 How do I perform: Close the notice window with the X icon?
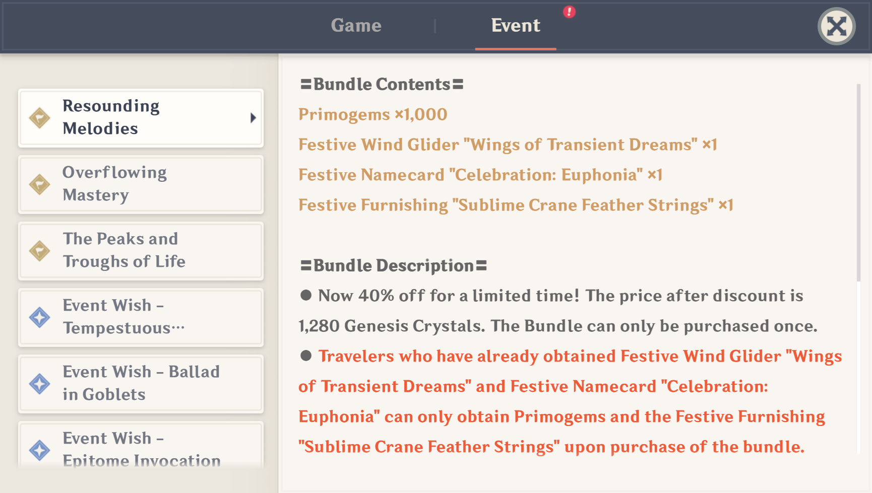point(836,26)
